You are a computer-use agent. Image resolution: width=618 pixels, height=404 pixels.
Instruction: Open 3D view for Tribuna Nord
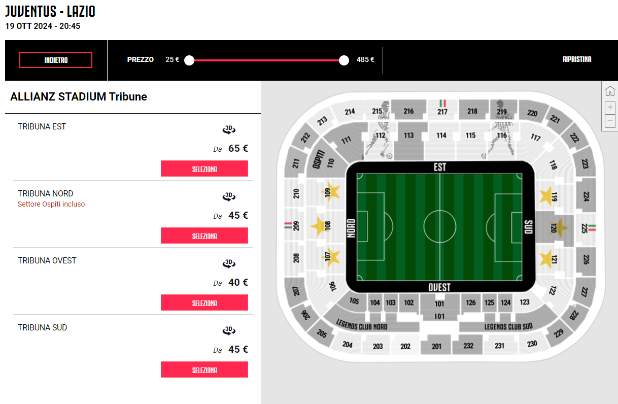tap(229, 196)
